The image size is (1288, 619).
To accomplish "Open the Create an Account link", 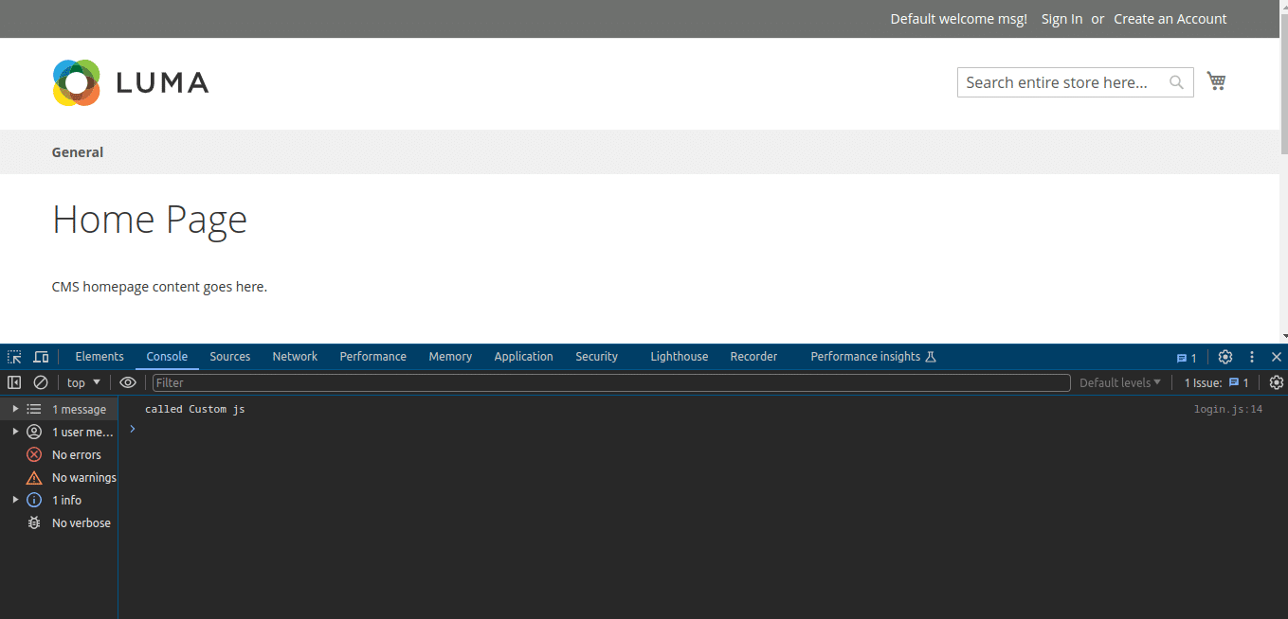I will click(x=1170, y=18).
